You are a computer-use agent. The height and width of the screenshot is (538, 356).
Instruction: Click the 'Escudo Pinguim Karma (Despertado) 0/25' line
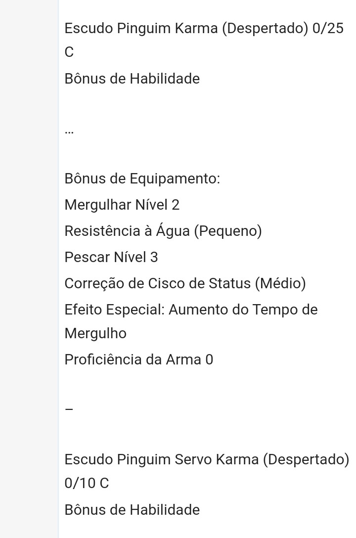(204, 29)
